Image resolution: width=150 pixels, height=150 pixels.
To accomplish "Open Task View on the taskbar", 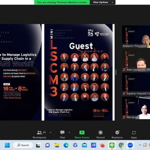I will [38, 145].
